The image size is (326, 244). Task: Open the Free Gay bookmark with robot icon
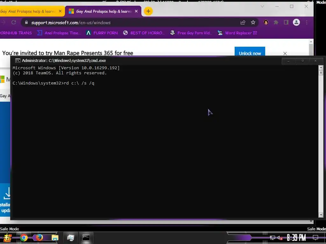point(191,33)
